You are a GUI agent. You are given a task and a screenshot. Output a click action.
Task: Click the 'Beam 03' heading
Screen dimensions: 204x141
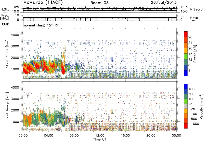[x=99, y=3]
